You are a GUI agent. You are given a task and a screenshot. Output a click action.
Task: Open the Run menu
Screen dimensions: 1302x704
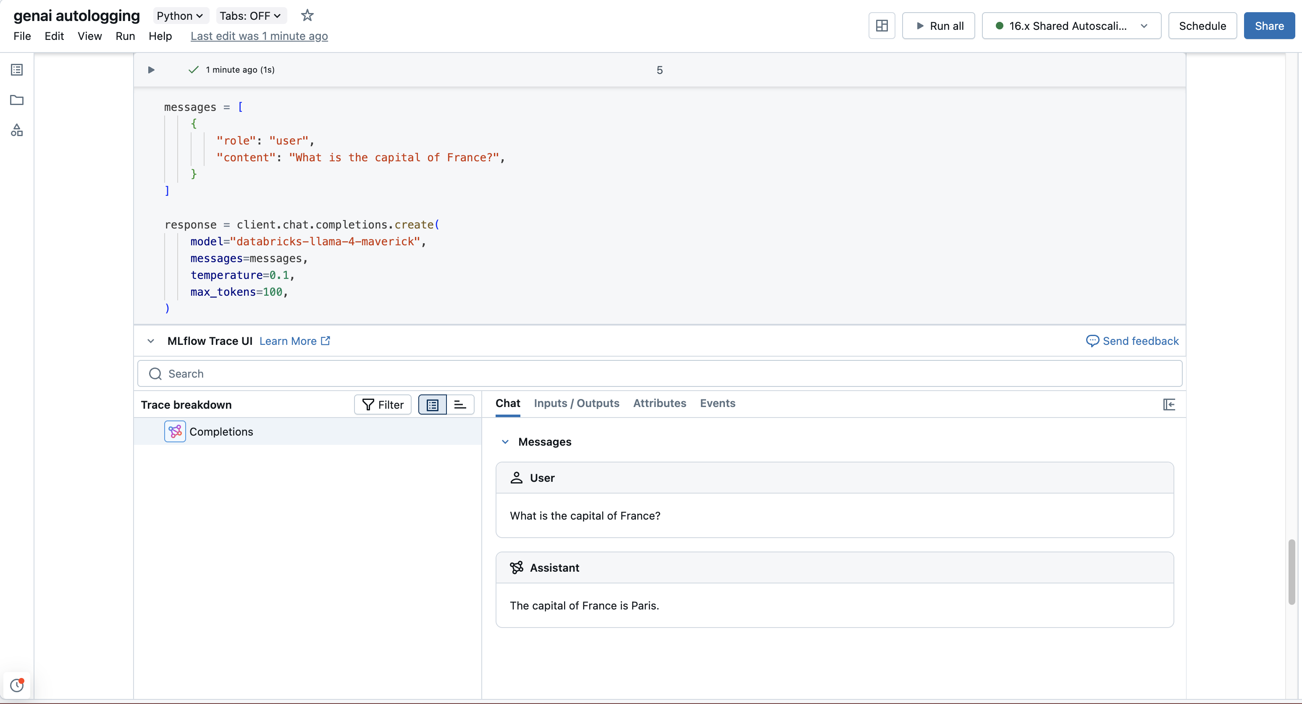coord(125,36)
